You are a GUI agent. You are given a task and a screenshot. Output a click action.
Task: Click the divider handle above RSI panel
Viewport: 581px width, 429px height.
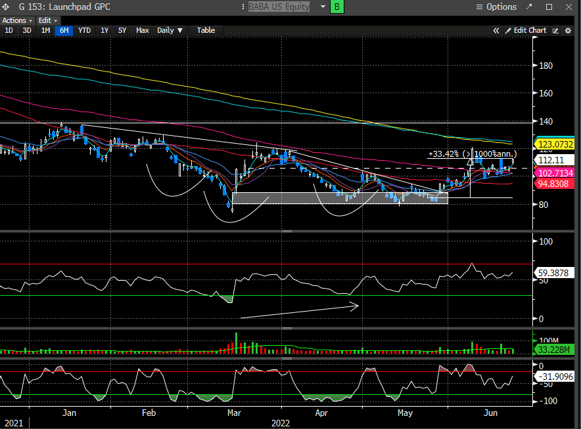(287, 232)
